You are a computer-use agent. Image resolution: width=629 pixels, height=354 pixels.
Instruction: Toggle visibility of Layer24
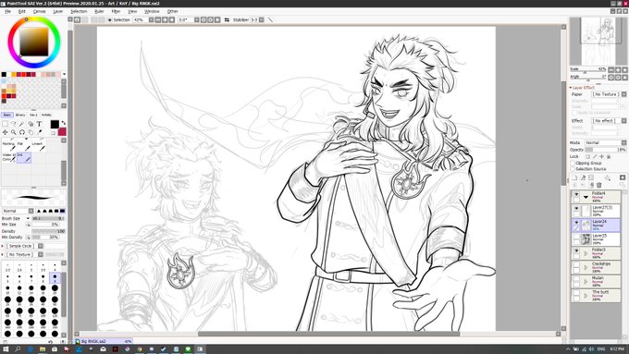(x=576, y=223)
